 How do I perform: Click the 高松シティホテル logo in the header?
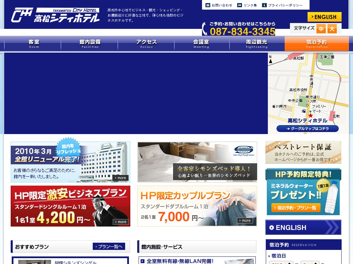pos(56,15)
